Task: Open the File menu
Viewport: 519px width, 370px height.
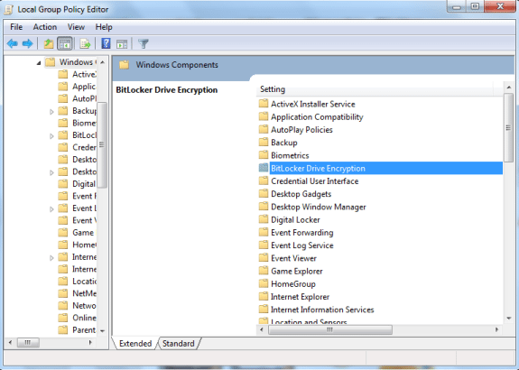Action: click(16, 27)
